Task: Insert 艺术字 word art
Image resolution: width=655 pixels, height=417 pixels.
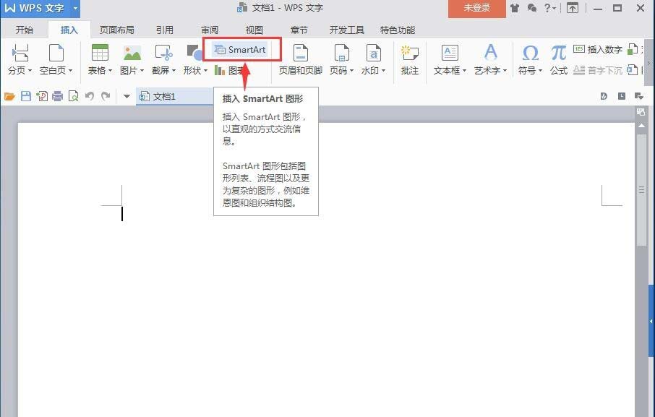Action: pyautogui.click(x=490, y=53)
